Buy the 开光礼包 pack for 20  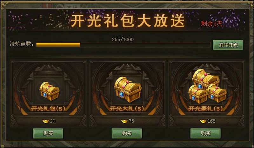pyautogui.click(x=48, y=133)
